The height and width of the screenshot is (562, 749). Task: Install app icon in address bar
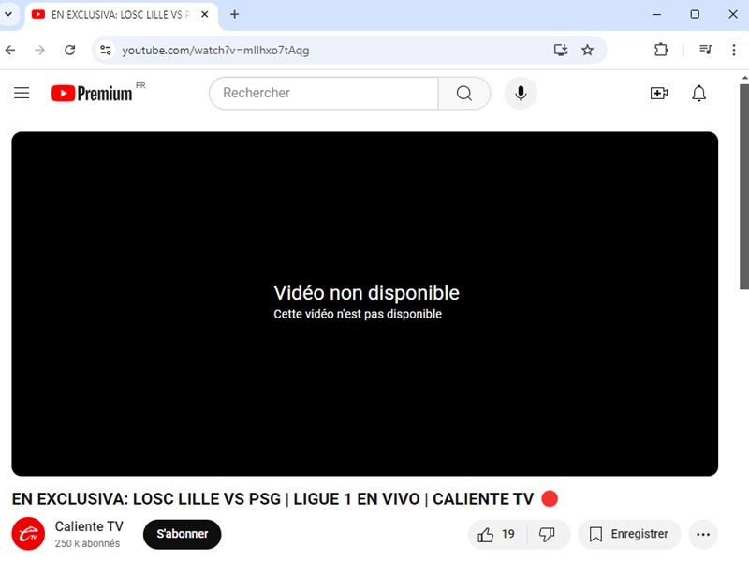pyautogui.click(x=560, y=50)
